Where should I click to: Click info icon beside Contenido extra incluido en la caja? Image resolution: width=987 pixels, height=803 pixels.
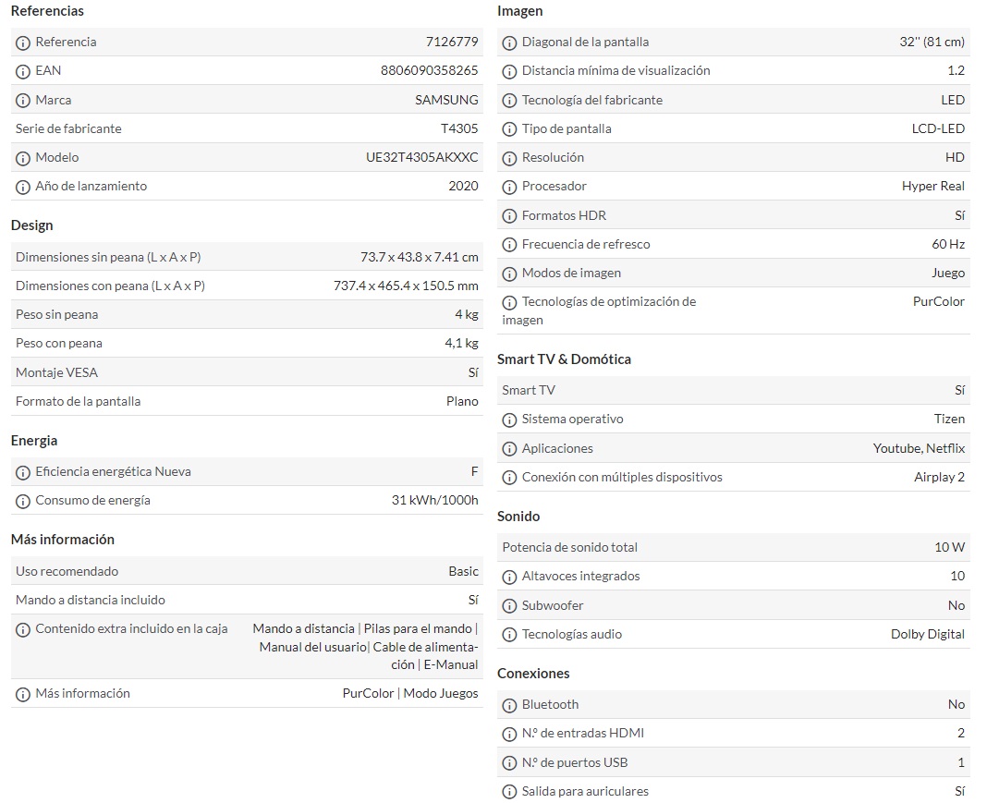coord(23,630)
